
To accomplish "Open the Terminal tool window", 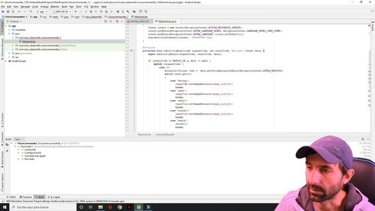I will pos(26,197).
